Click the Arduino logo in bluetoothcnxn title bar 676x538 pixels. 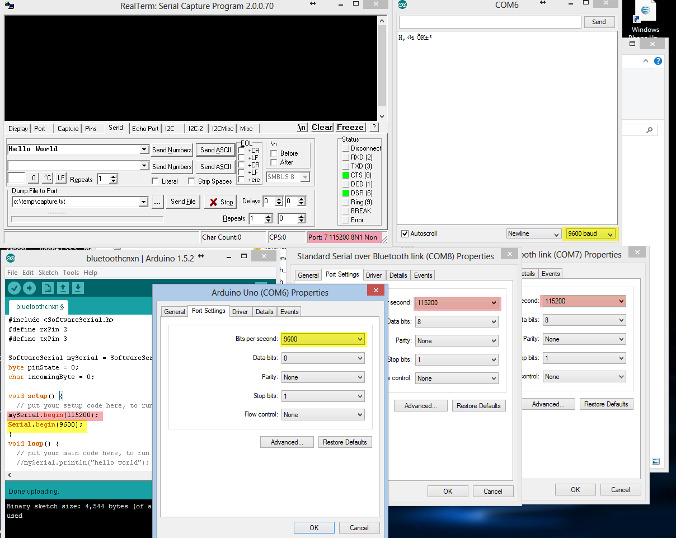[x=11, y=258]
